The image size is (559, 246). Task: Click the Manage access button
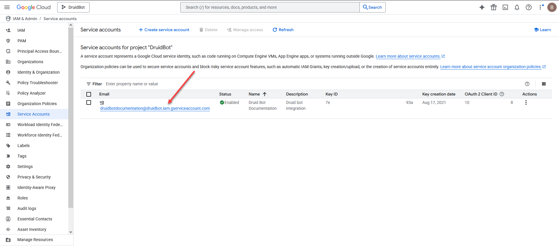click(245, 30)
